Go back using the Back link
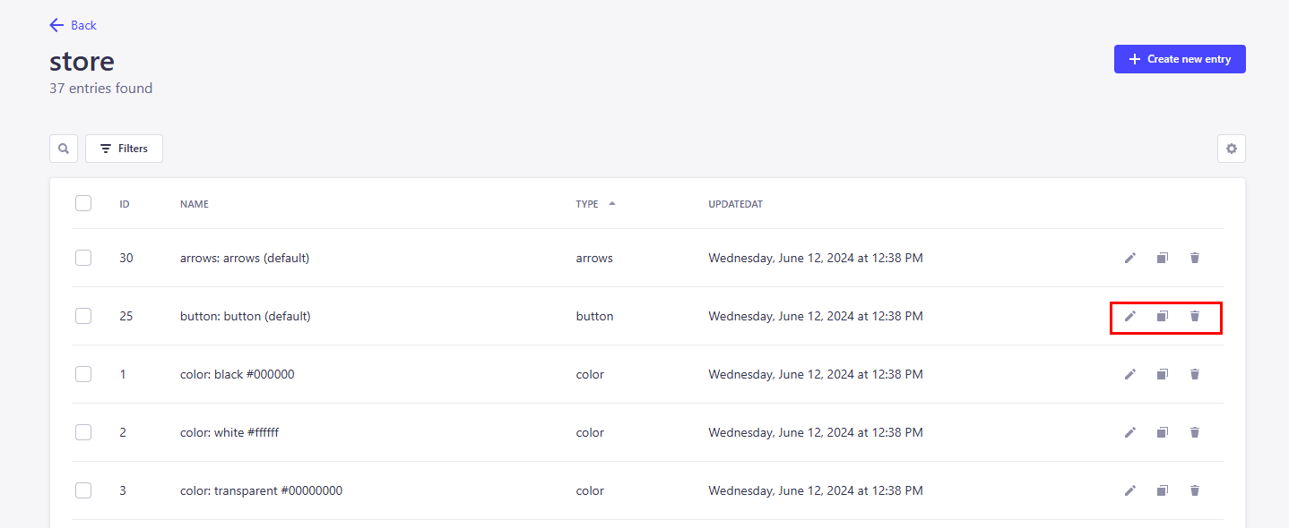This screenshot has width=1289, height=528. coord(73,25)
